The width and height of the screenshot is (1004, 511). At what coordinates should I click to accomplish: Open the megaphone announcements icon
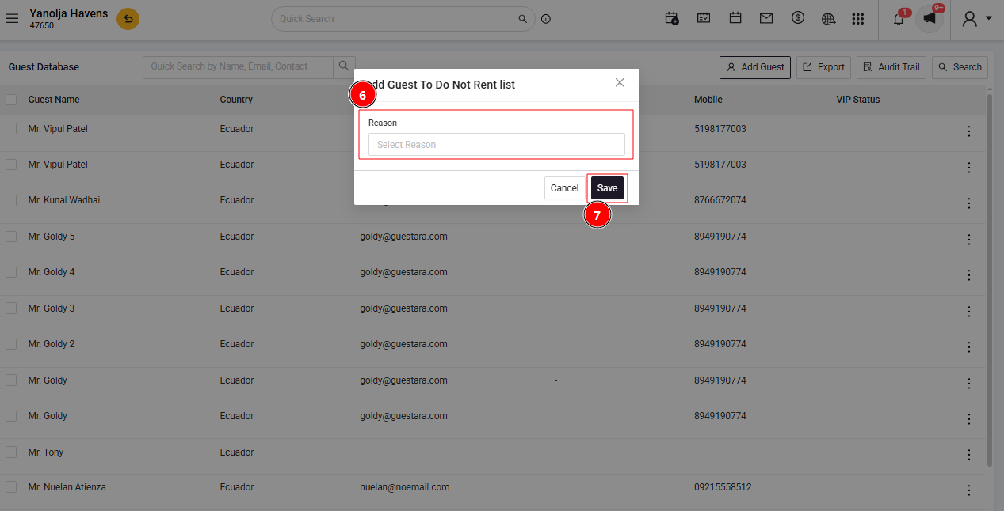[930, 19]
